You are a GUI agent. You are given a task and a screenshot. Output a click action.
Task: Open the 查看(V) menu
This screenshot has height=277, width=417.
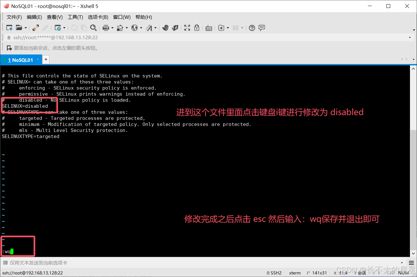(55, 17)
